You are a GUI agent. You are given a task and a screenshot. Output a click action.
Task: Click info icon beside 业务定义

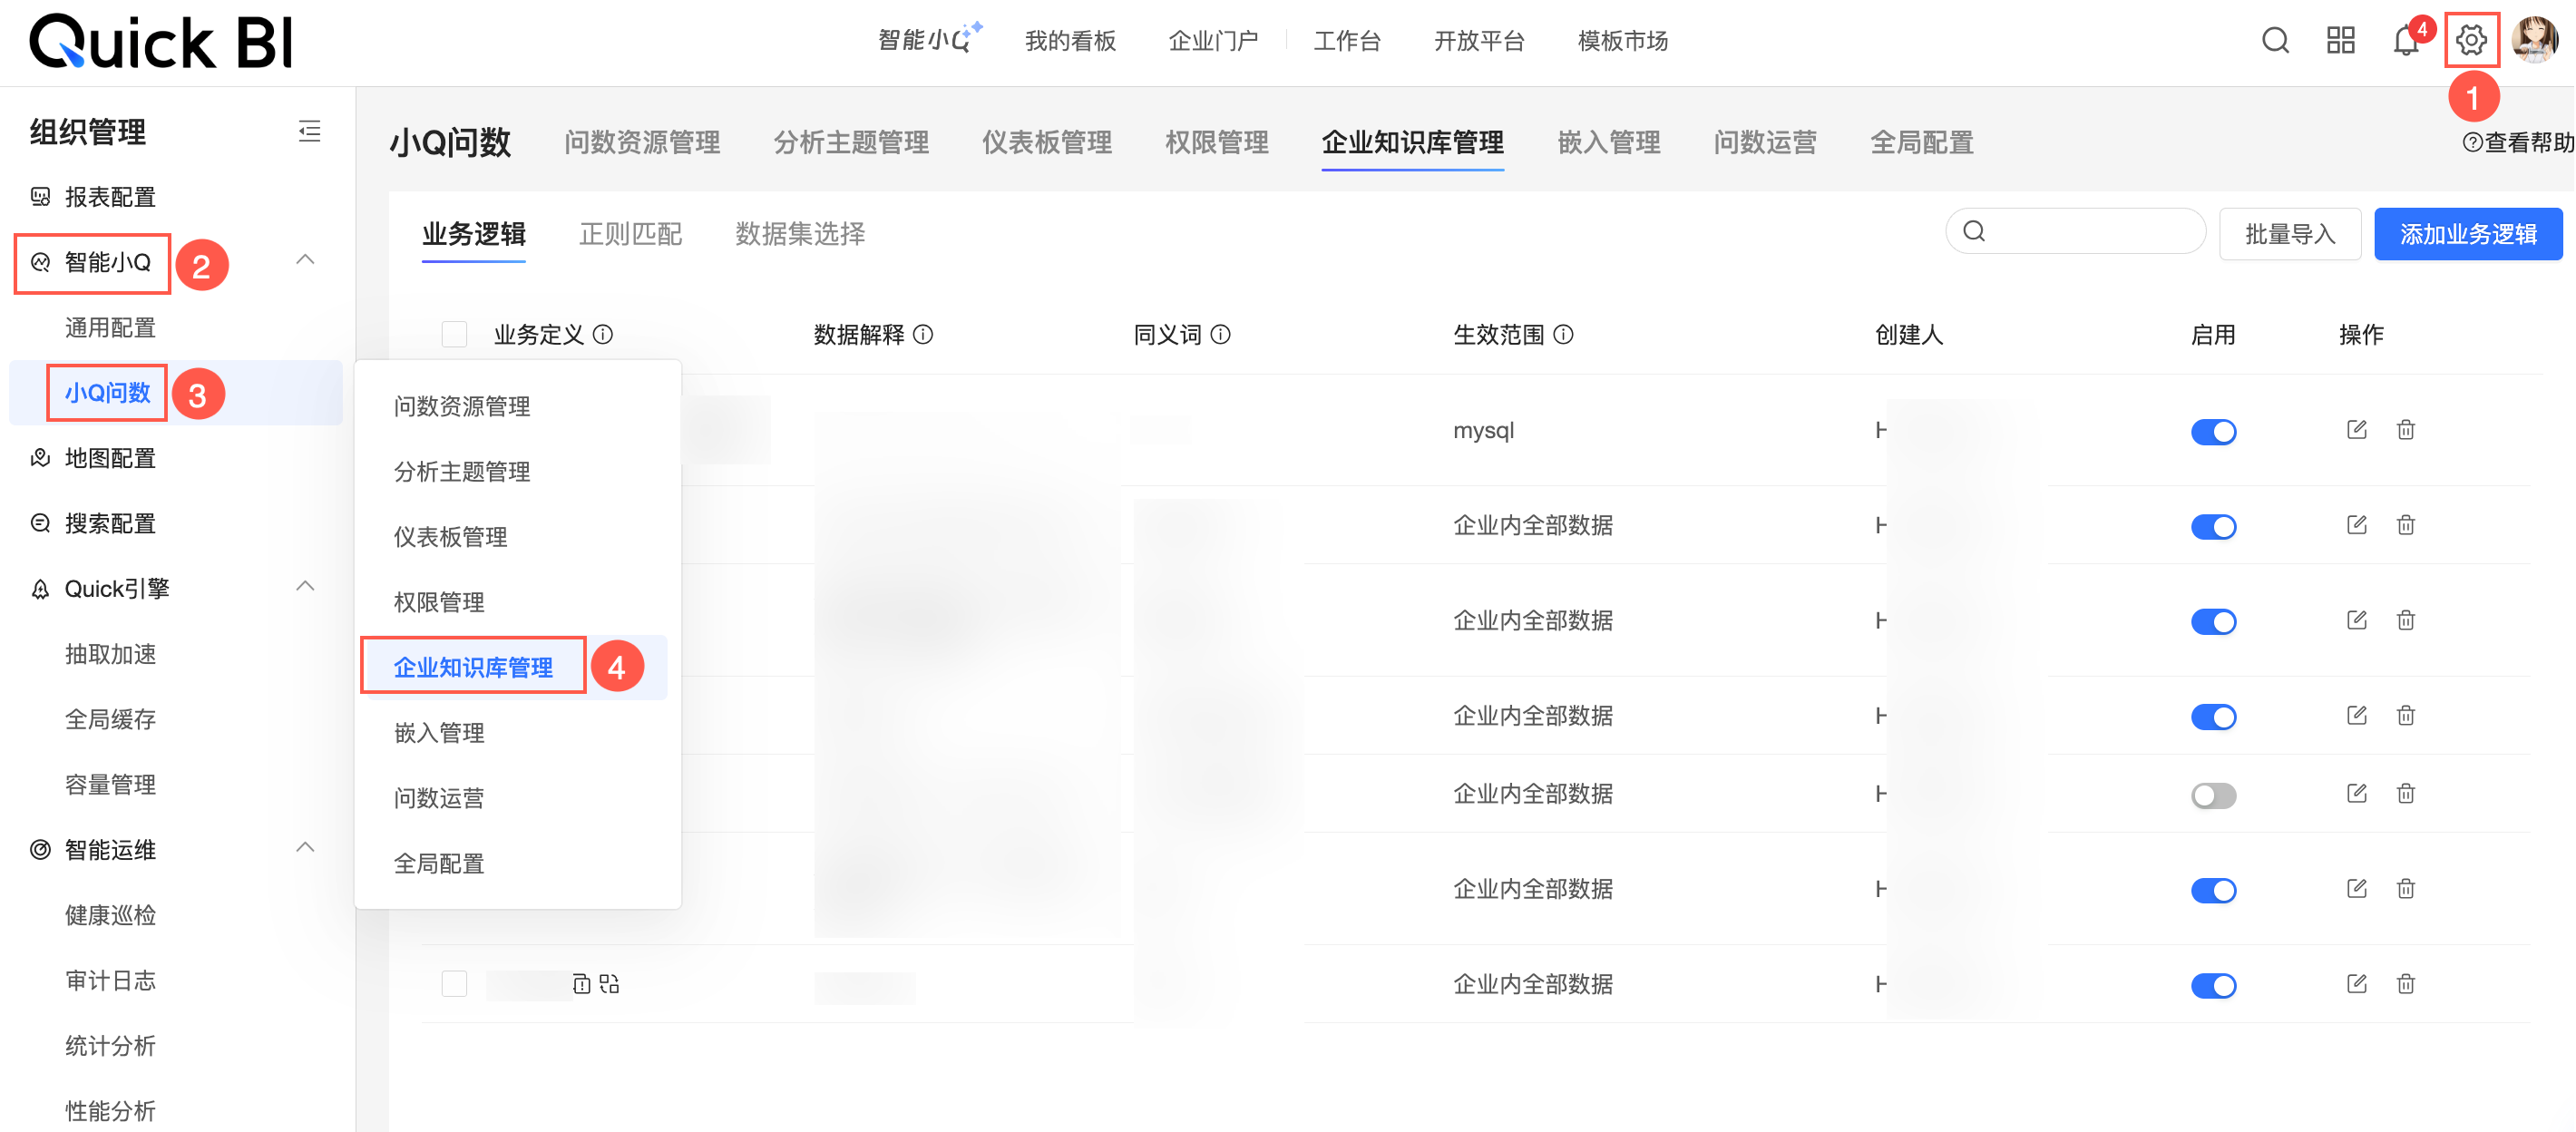click(x=603, y=335)
